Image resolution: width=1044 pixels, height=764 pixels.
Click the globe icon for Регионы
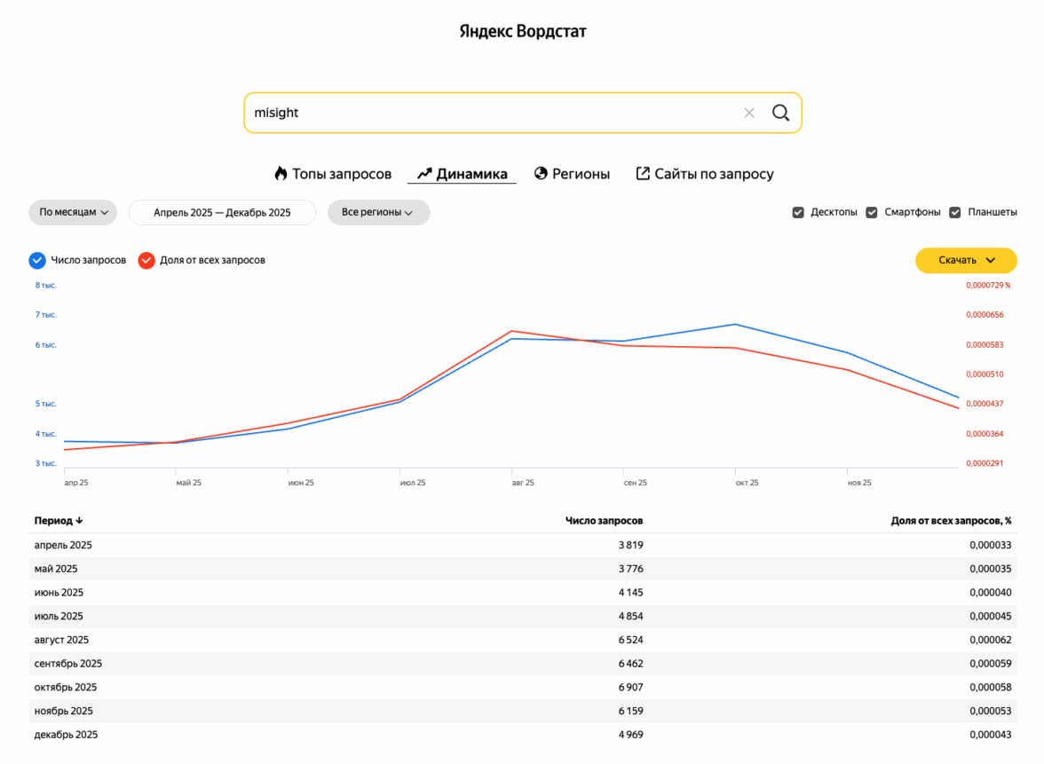pos(541,174)
